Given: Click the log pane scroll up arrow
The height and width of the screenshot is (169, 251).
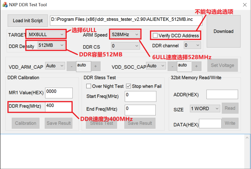Looking at the screenshot, I should tap(247, 138).
